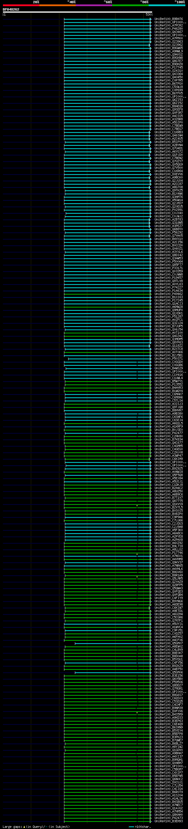Screen dimensions: 188x829
Task: Select hit label UniRef100_C0GGD0
Action: [169, 362]
